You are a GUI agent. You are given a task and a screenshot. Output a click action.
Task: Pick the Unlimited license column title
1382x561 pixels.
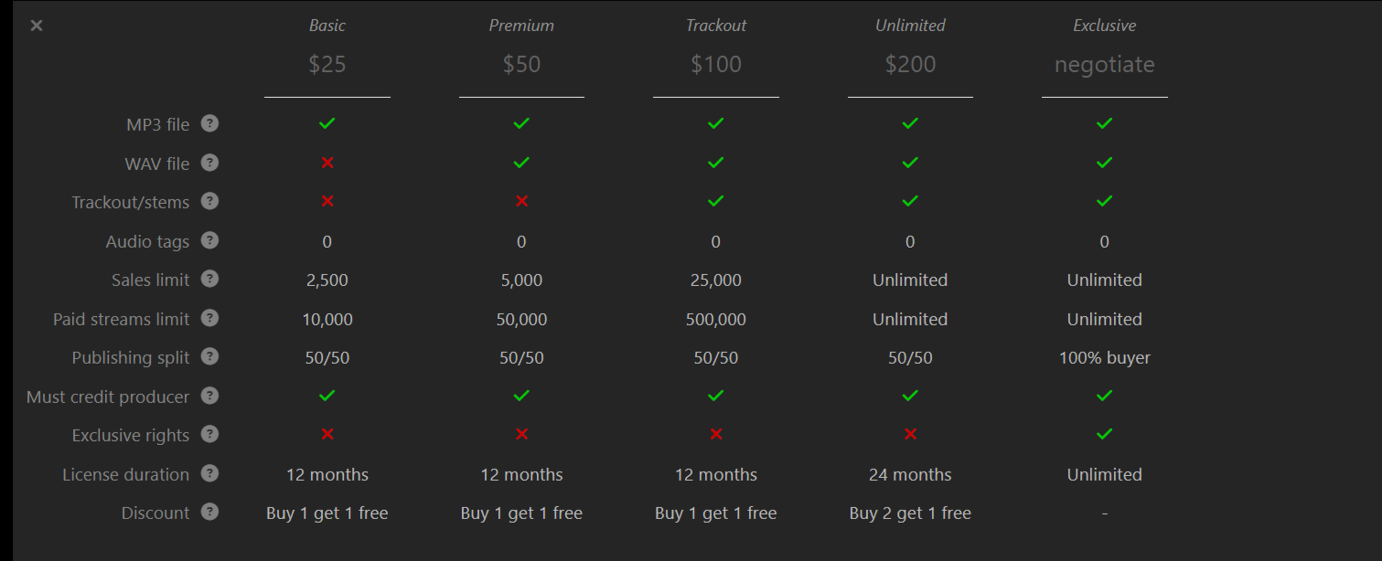[x=910, y=26]
